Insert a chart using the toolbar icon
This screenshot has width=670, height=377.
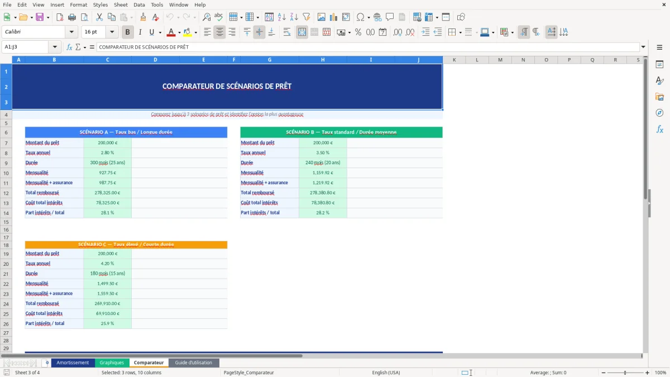click(333, 17)
